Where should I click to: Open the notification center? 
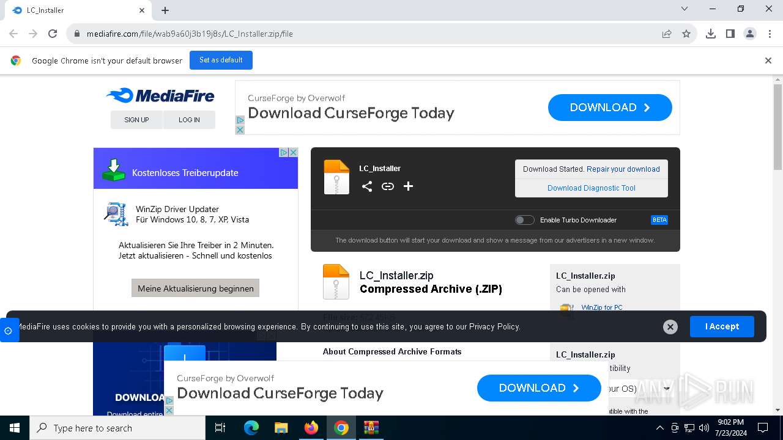click(x=763, y=428)
